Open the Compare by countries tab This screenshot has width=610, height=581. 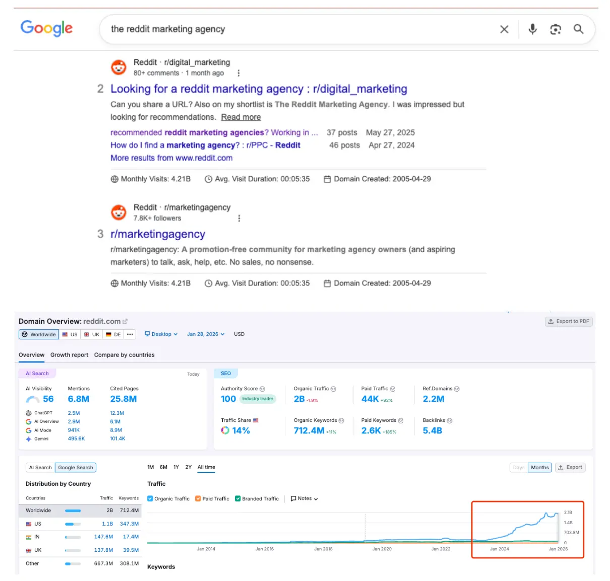pos(124,355)
